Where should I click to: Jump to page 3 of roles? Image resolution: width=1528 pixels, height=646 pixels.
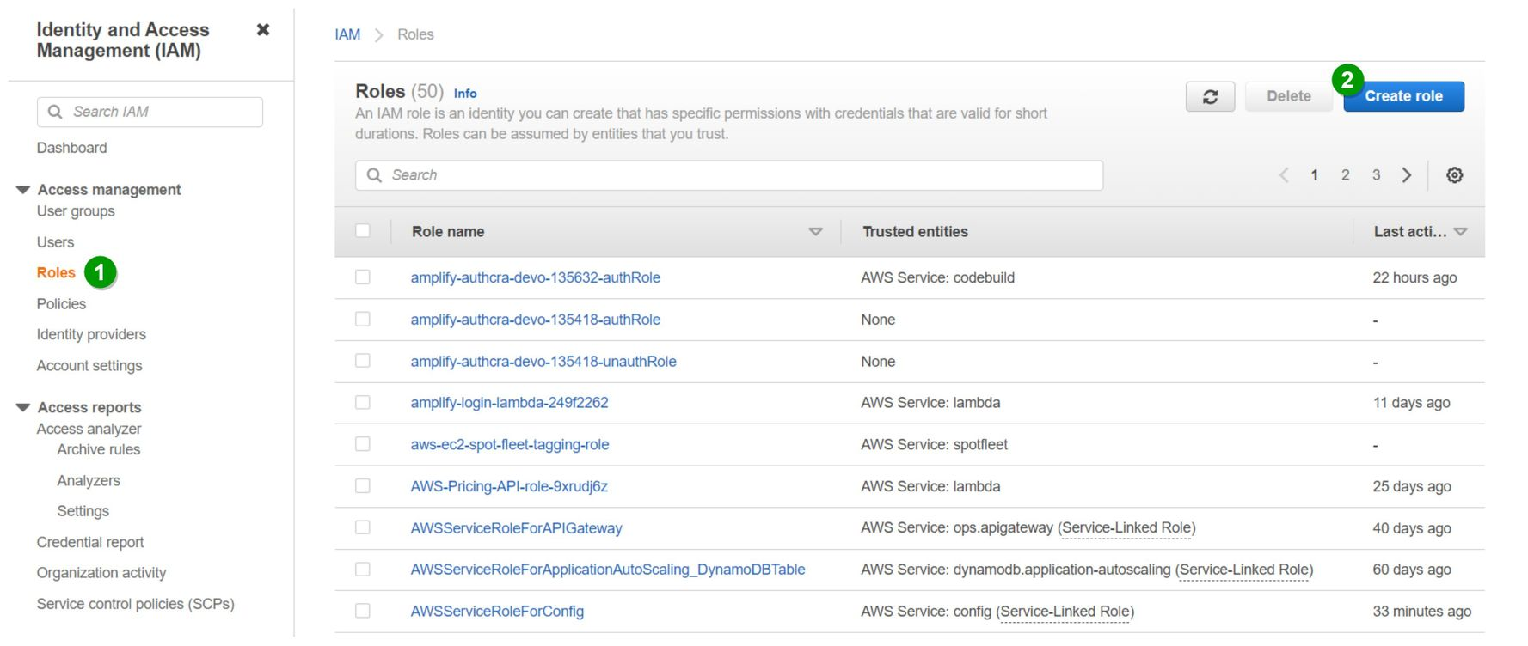[x=1376, y=175]
